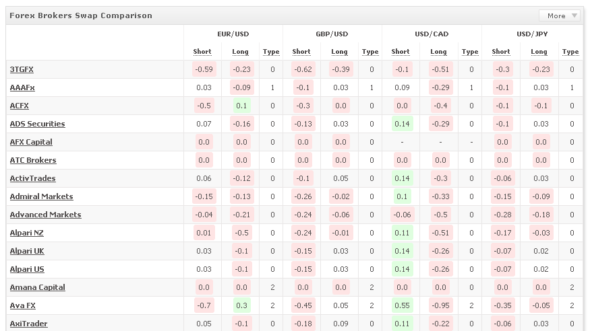Sort by USD/JPY Type column
590x331 pixels.
tap(570, 52)
